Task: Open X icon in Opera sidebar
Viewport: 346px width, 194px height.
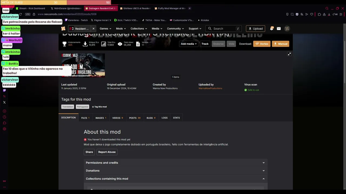Action: [4, 102]
